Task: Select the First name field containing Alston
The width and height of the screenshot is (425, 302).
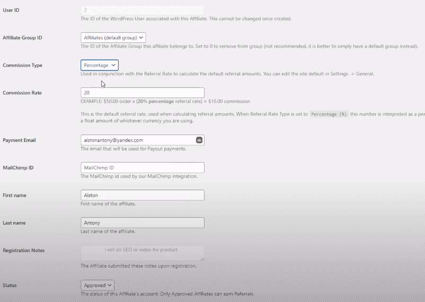Action: coord(142,196)
